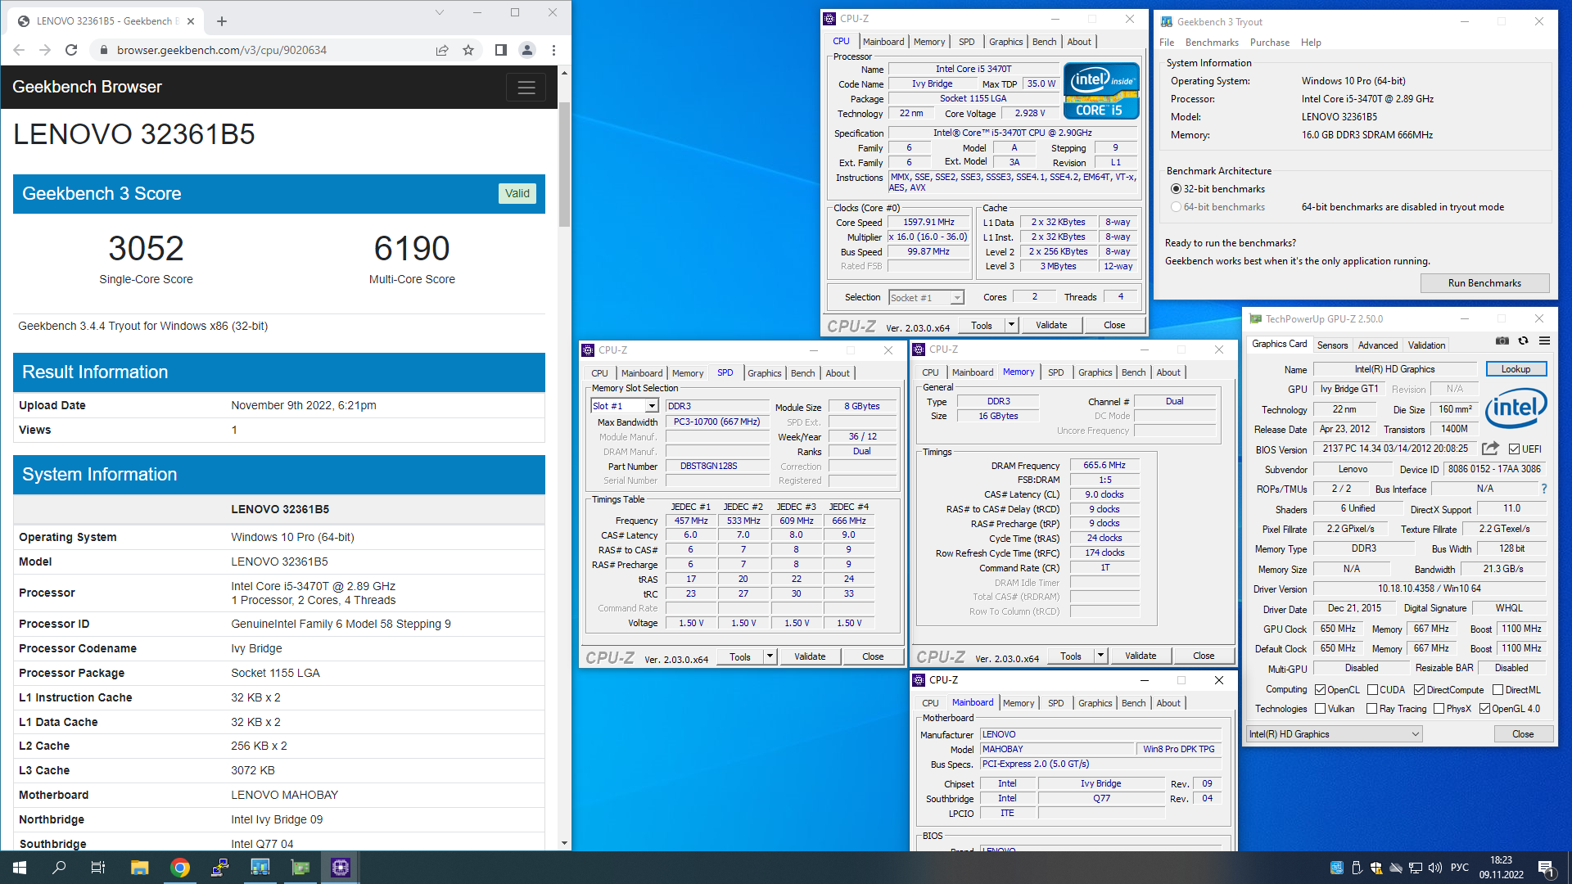Bookmark this page with the star icon
The image size is (1572, 884).
[x=468, y=50]
